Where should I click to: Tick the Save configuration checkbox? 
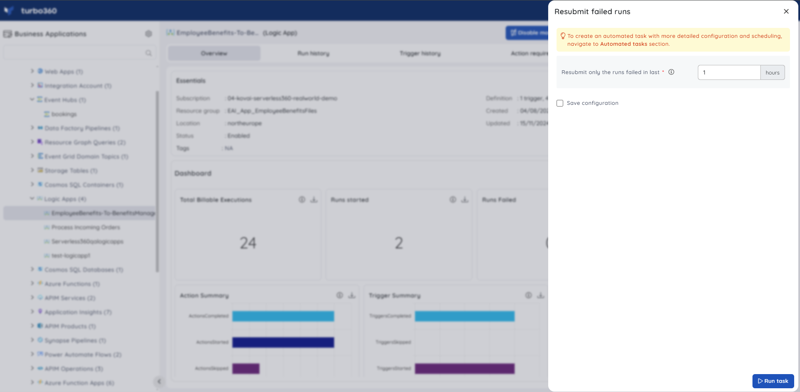(560, 103)
